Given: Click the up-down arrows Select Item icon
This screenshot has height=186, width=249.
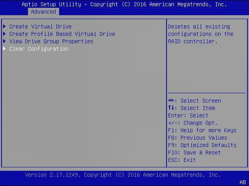Looking at the screenshot, I should [171, 108].
